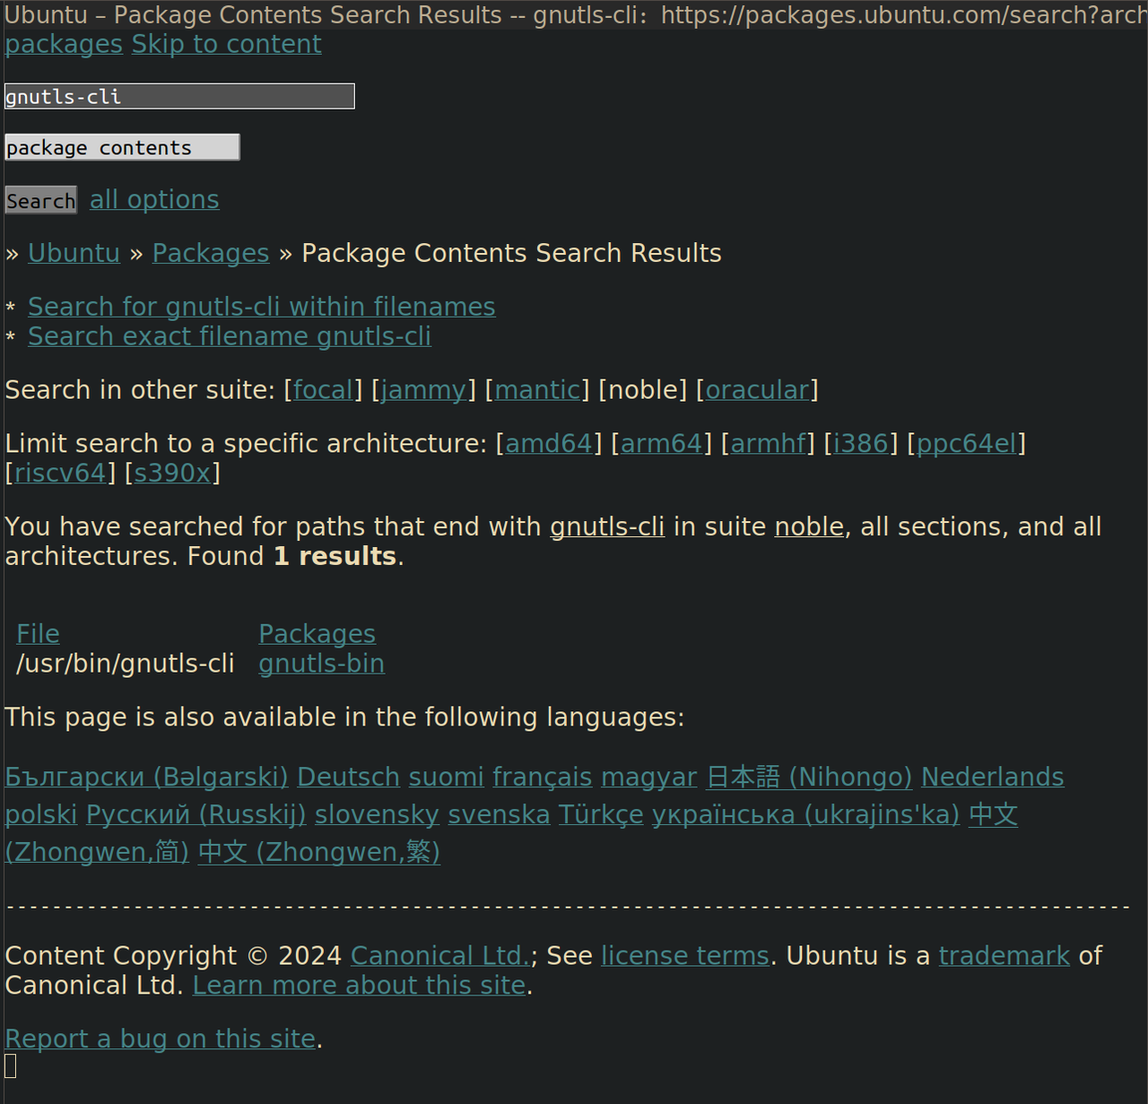Screen dimensions: 1148x1104
Task: Switch page language to Deutsch
Action: click(x=348, y=777)
